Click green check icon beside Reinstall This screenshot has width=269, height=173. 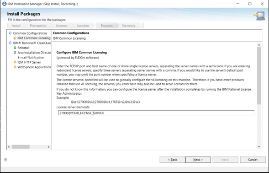click(x=15, y=48)
